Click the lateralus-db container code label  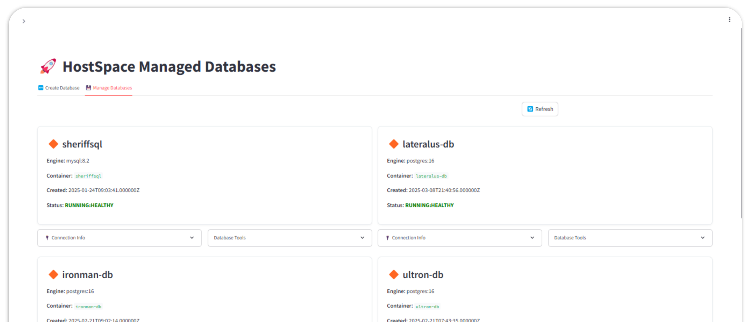(x=431, y=176)
